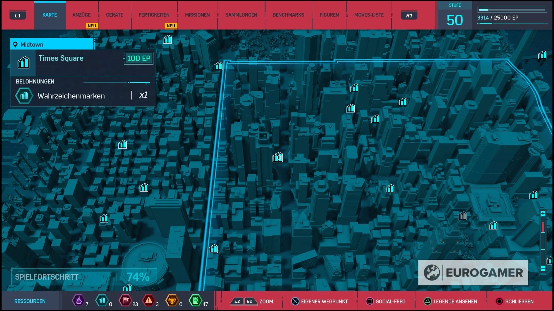Select northernmost landmark marker inside Midtown border
Image resolution: width=554 pixels, height=311 pixels.
355,88
